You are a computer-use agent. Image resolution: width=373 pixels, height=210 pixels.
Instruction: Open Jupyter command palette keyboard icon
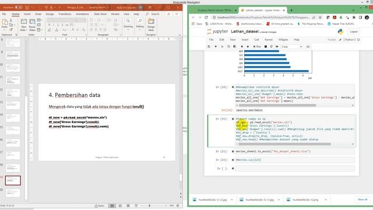[308, 47]
